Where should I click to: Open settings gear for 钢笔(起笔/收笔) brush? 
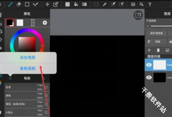(x=46, y=104)
